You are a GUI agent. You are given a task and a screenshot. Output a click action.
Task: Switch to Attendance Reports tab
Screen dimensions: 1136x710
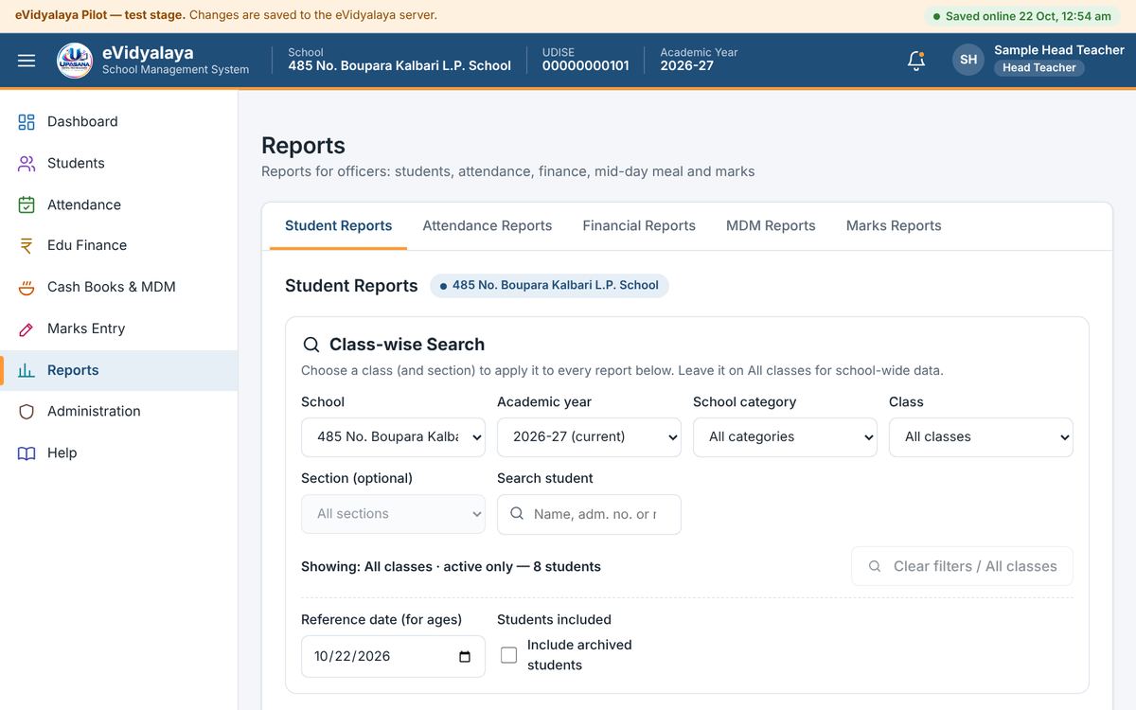[x=487, y=226]
